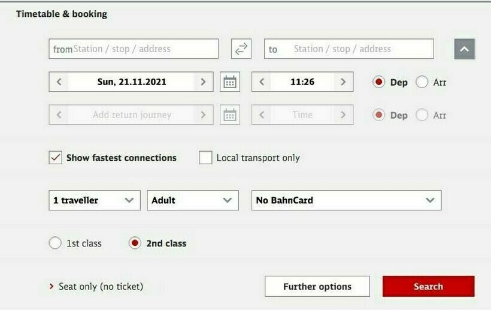Open the outbound date calendar picker
This screenshot has height=310, width=491.
230,82
